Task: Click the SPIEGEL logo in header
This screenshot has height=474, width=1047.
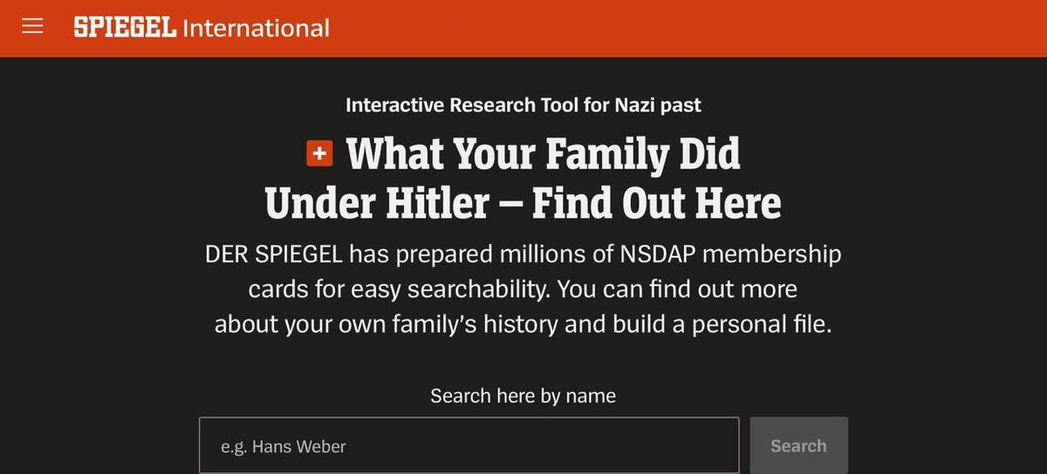Action: [x=125, y=28]
